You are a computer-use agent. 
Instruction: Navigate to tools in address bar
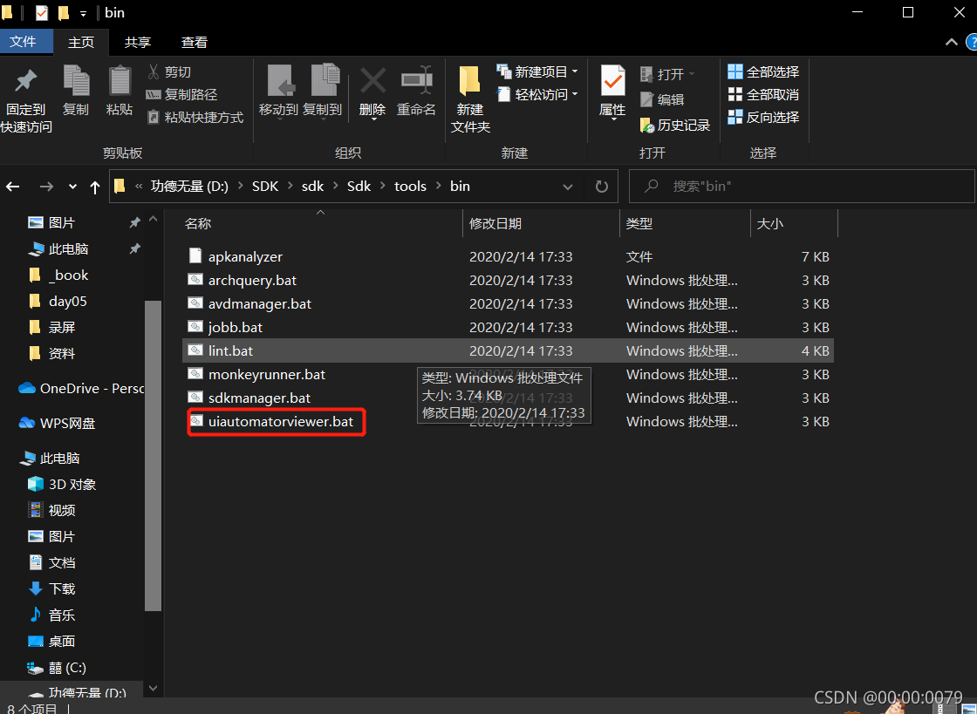[410, 186]
